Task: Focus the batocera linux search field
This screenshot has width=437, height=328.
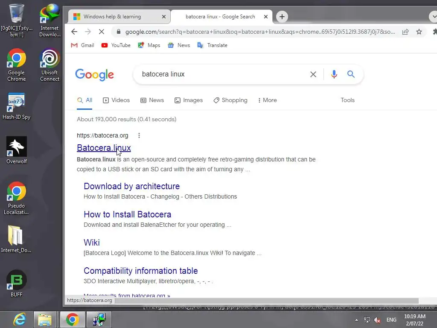Action: point(223,74)
